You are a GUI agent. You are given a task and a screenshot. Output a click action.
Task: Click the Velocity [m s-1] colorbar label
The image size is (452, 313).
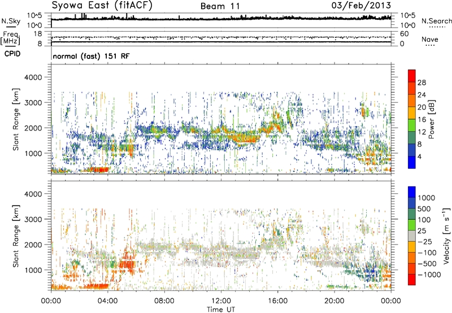tap(447, 236)
